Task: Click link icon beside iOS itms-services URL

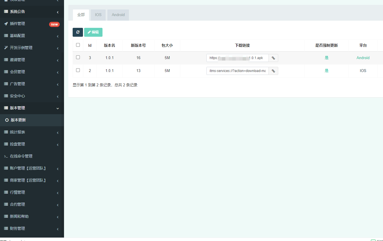Action: [x=273, y=71]
